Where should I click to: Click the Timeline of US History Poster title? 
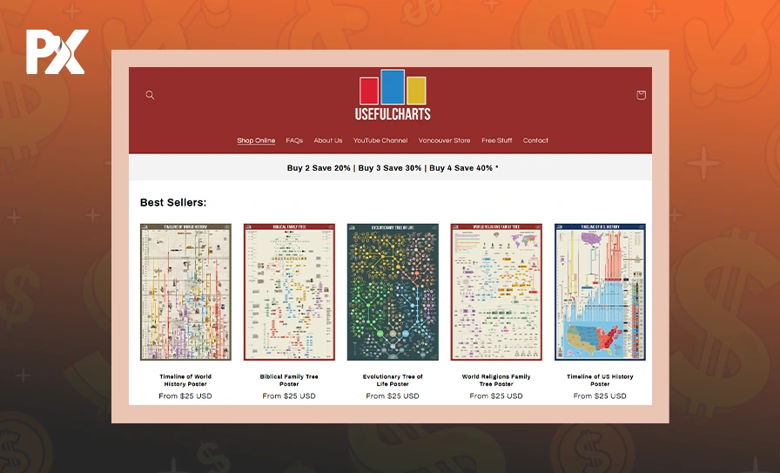[x=600, y=380]
